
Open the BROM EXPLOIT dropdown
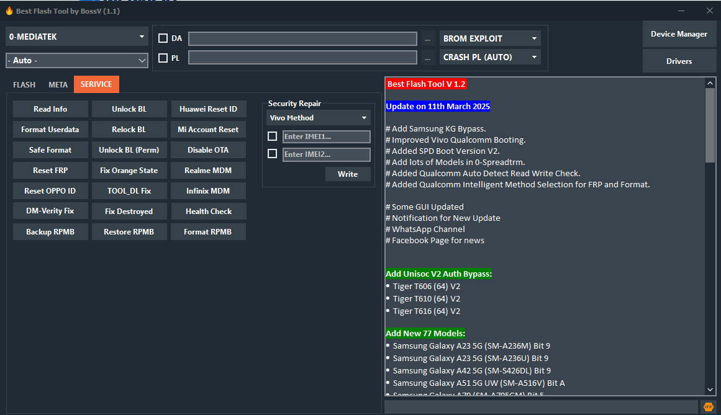pyautogui.click(x=490, y=38)
